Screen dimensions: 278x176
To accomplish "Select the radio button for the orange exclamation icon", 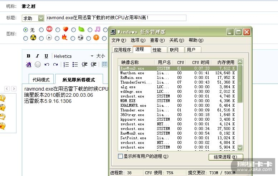I will click(88, 38).
